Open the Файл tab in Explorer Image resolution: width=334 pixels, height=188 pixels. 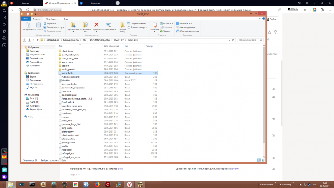tap(26, 19)
